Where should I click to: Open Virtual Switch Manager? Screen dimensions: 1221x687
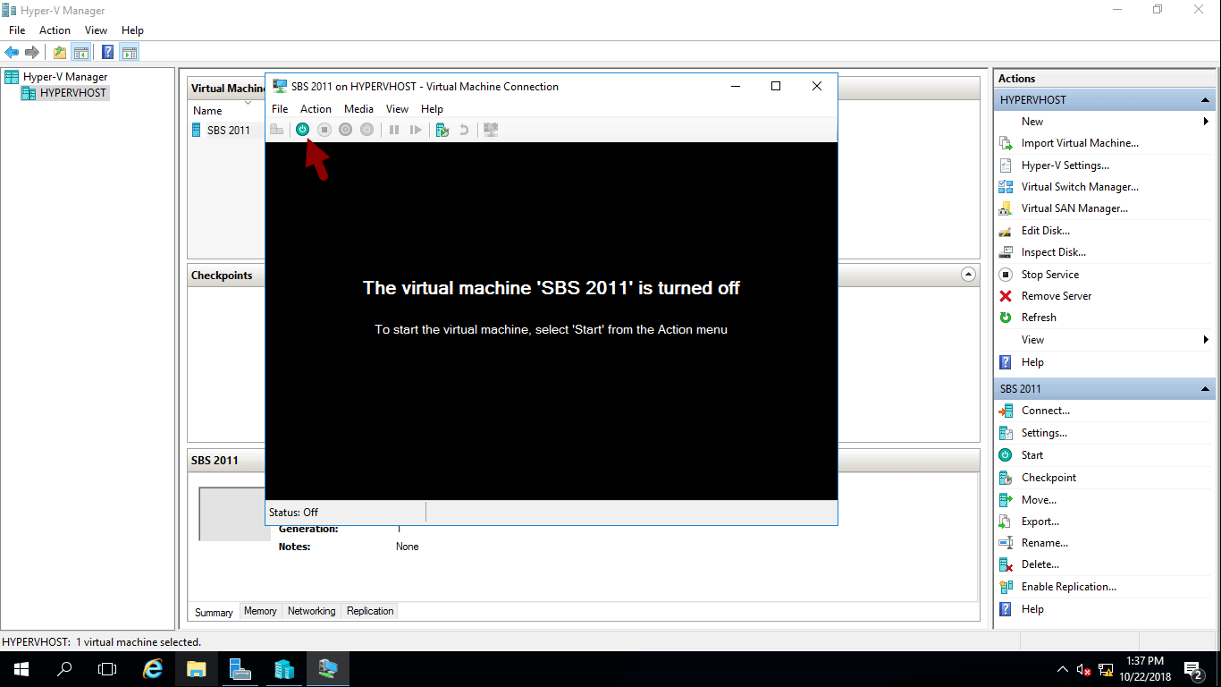pos(1080,187)
